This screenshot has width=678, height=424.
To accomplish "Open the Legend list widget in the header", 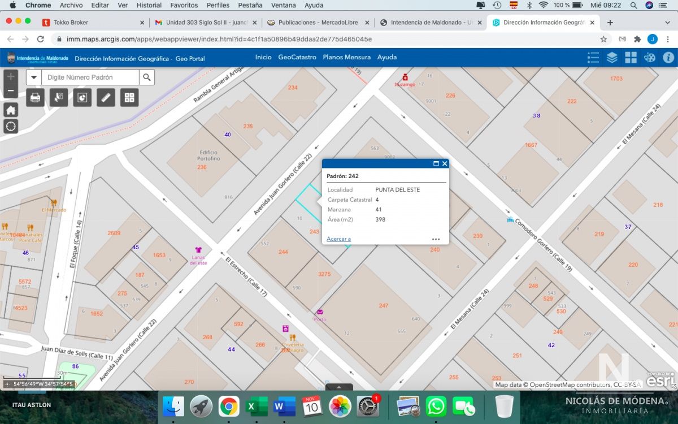I will pyautogui.click(x=593, y=58).
